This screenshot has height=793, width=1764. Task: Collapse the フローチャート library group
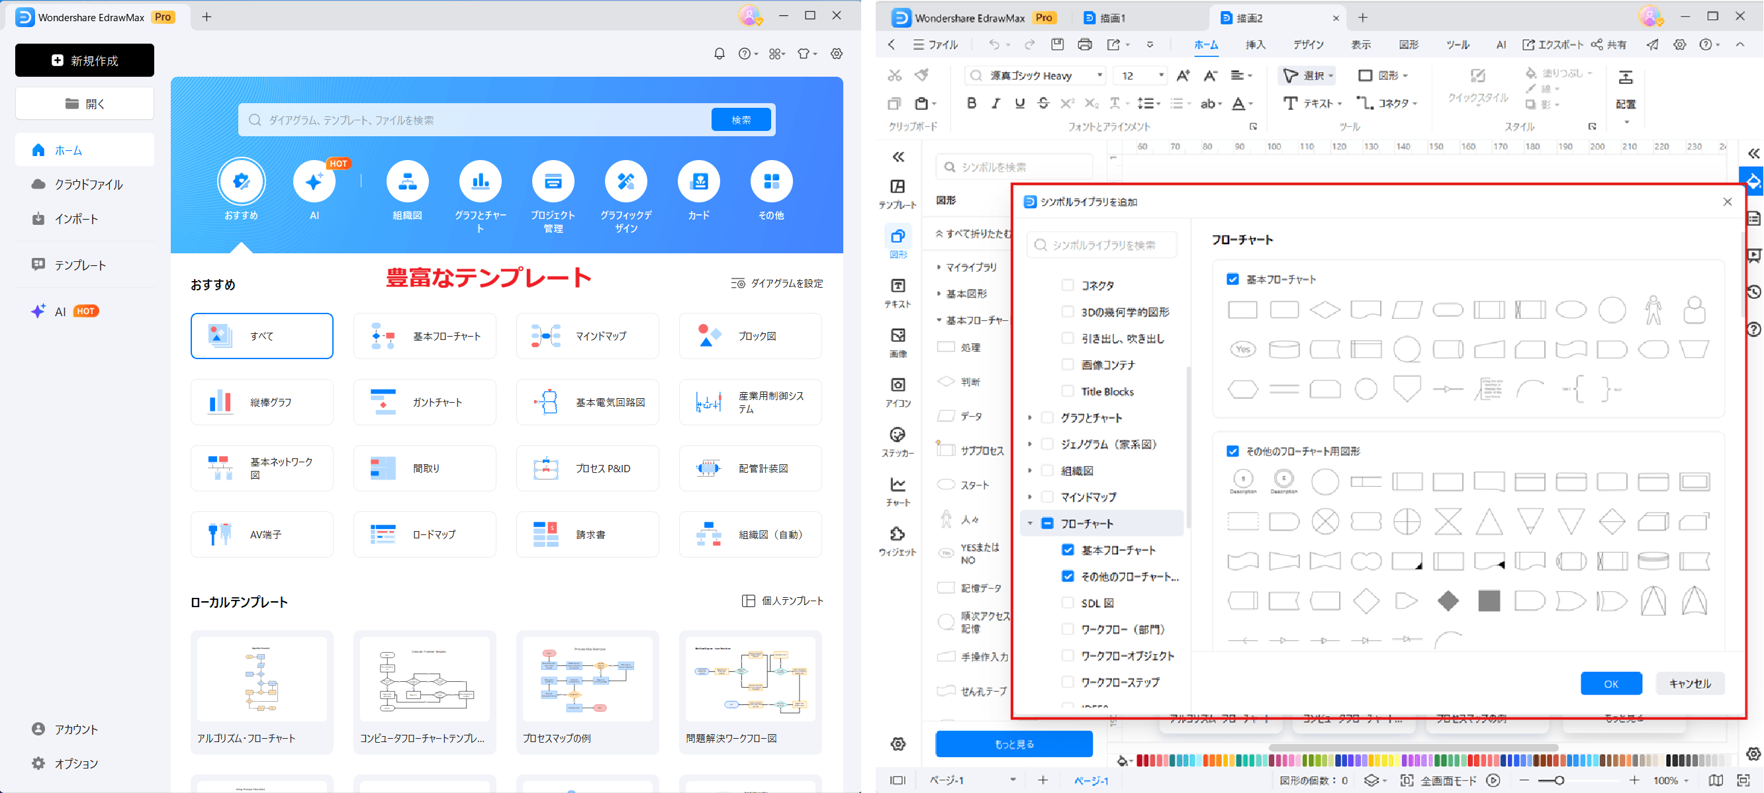click(1030, 522)
